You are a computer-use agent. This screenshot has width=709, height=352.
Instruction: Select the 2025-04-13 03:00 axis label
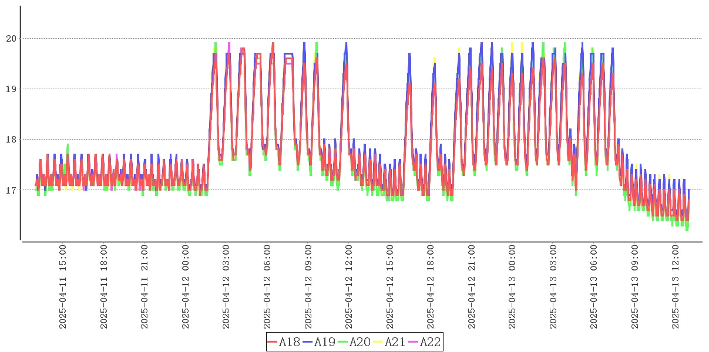[553, 287]
